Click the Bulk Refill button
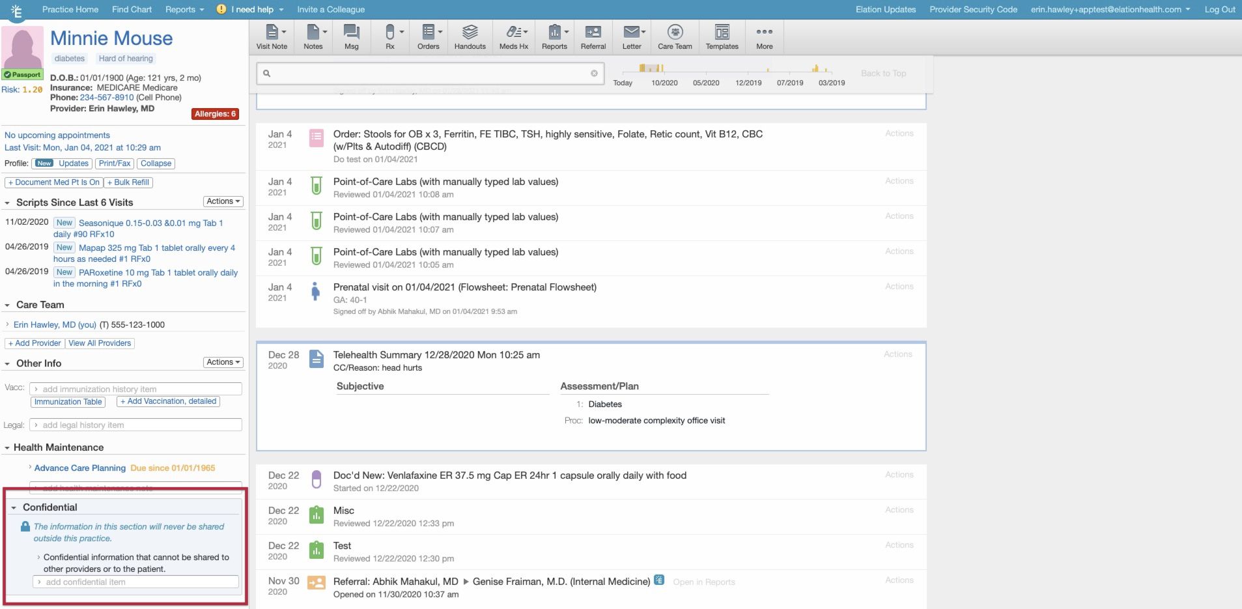 (x=128, y=182)
